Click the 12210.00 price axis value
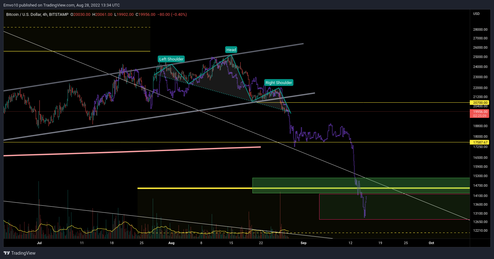 [x=480, y=230]
